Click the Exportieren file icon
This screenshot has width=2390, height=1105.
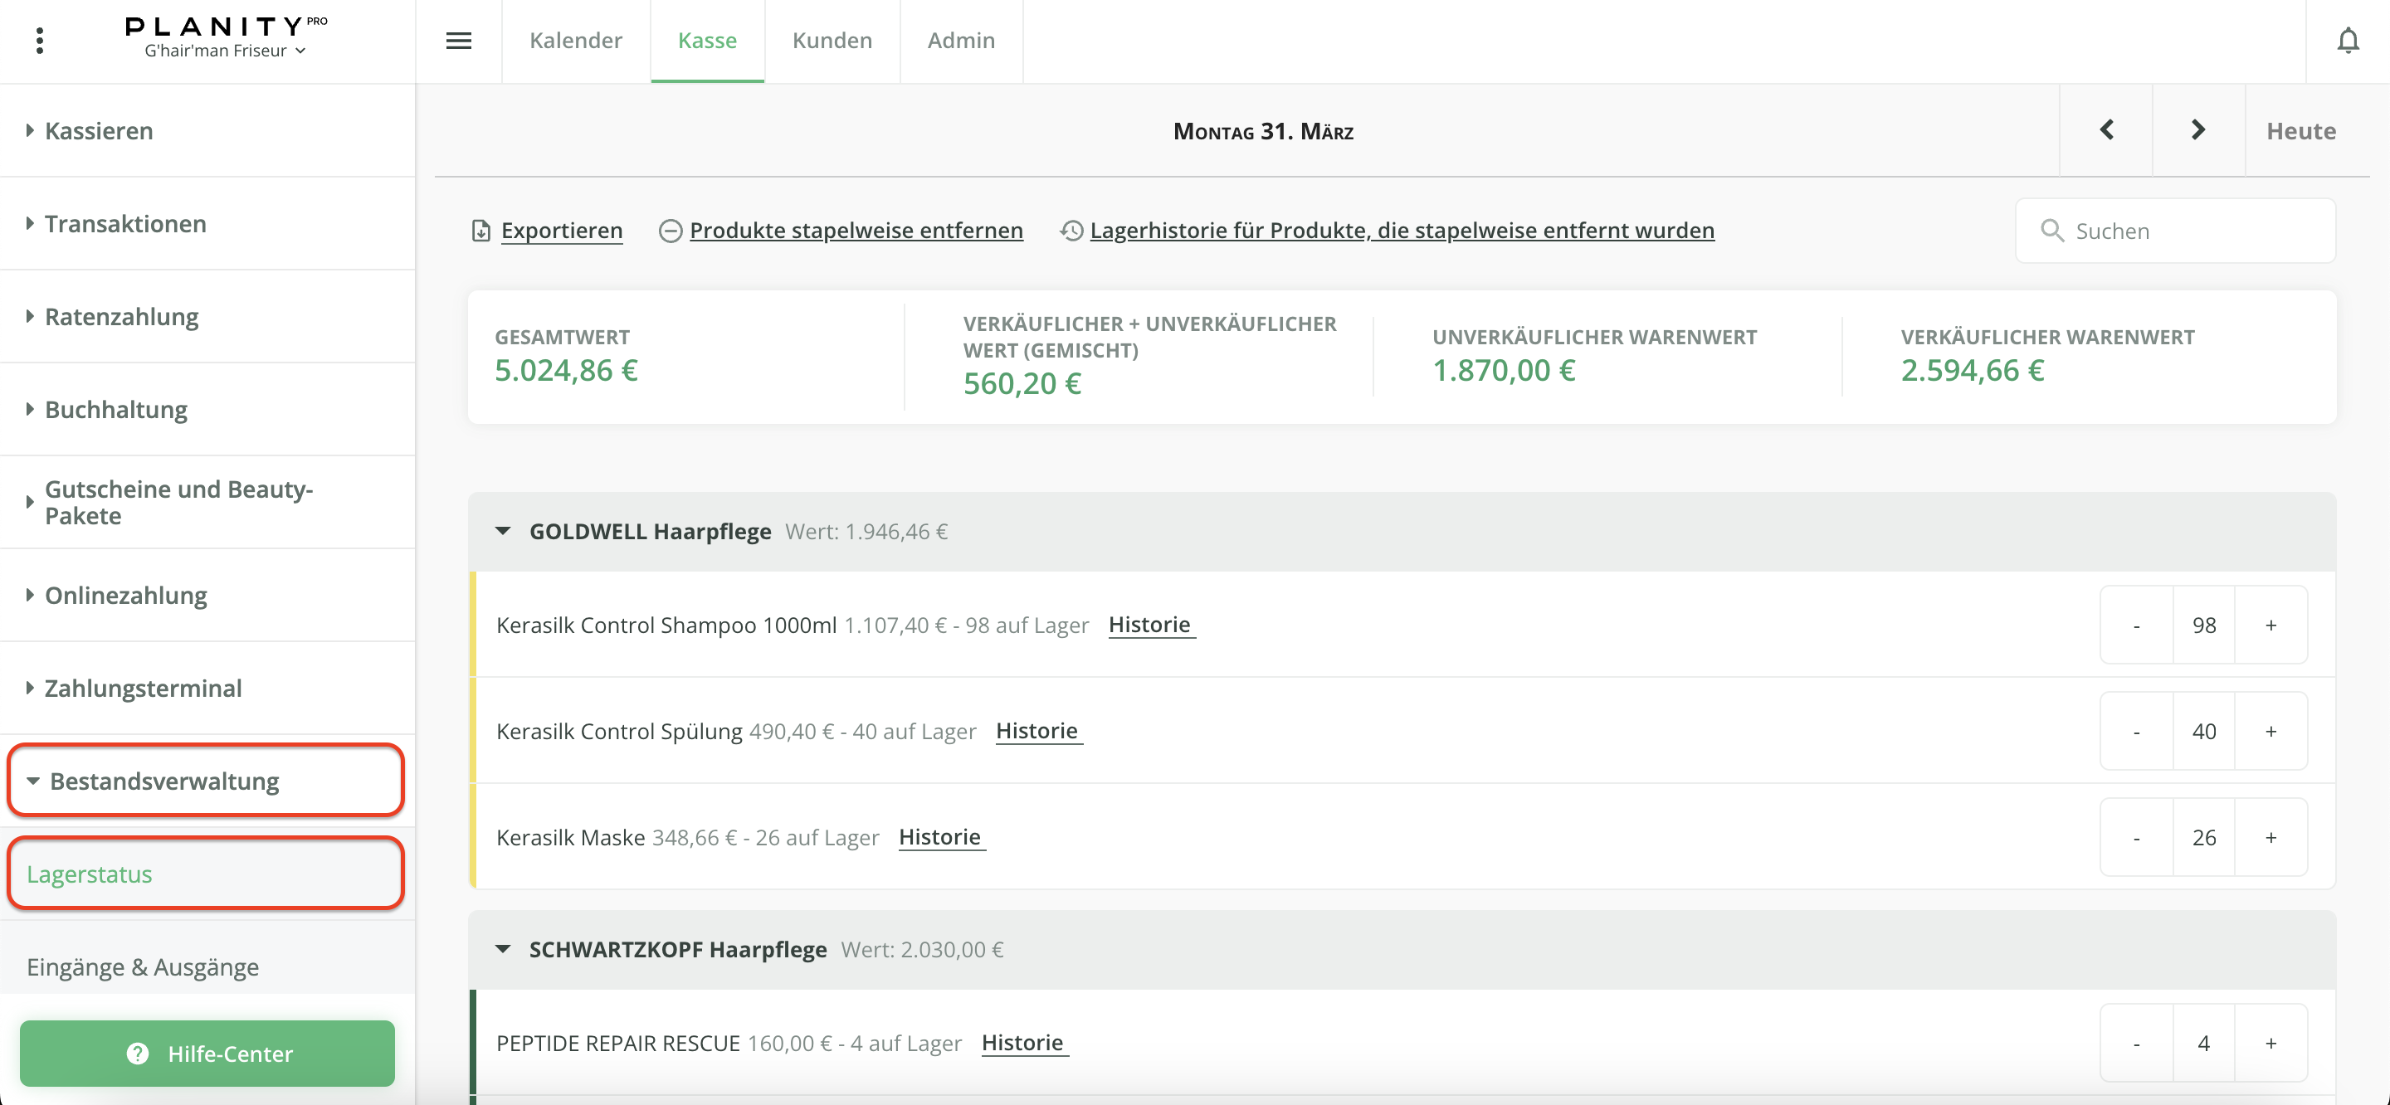click(x=480, y=230)
